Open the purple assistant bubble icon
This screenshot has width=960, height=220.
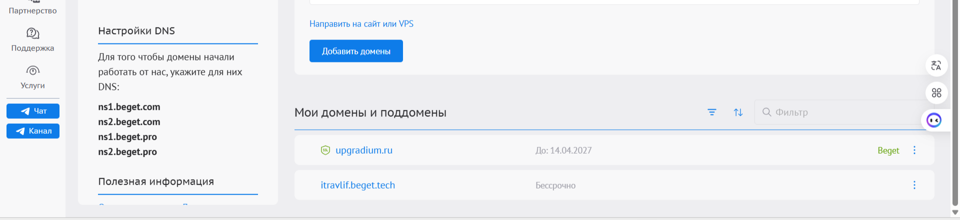click(x=934, y=120)
